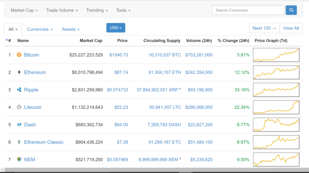The image size is (309, 173).
Task: Expand the Trade Volume menu
Action: point(62,11)
